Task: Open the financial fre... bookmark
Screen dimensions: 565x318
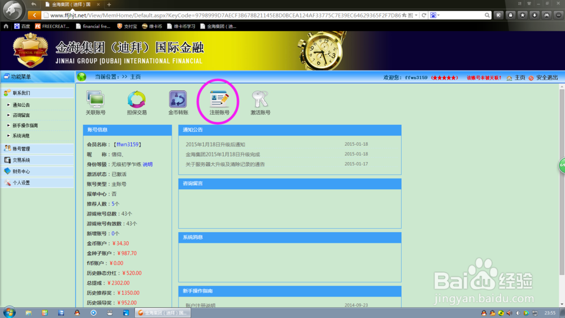Action: point(93,27)
